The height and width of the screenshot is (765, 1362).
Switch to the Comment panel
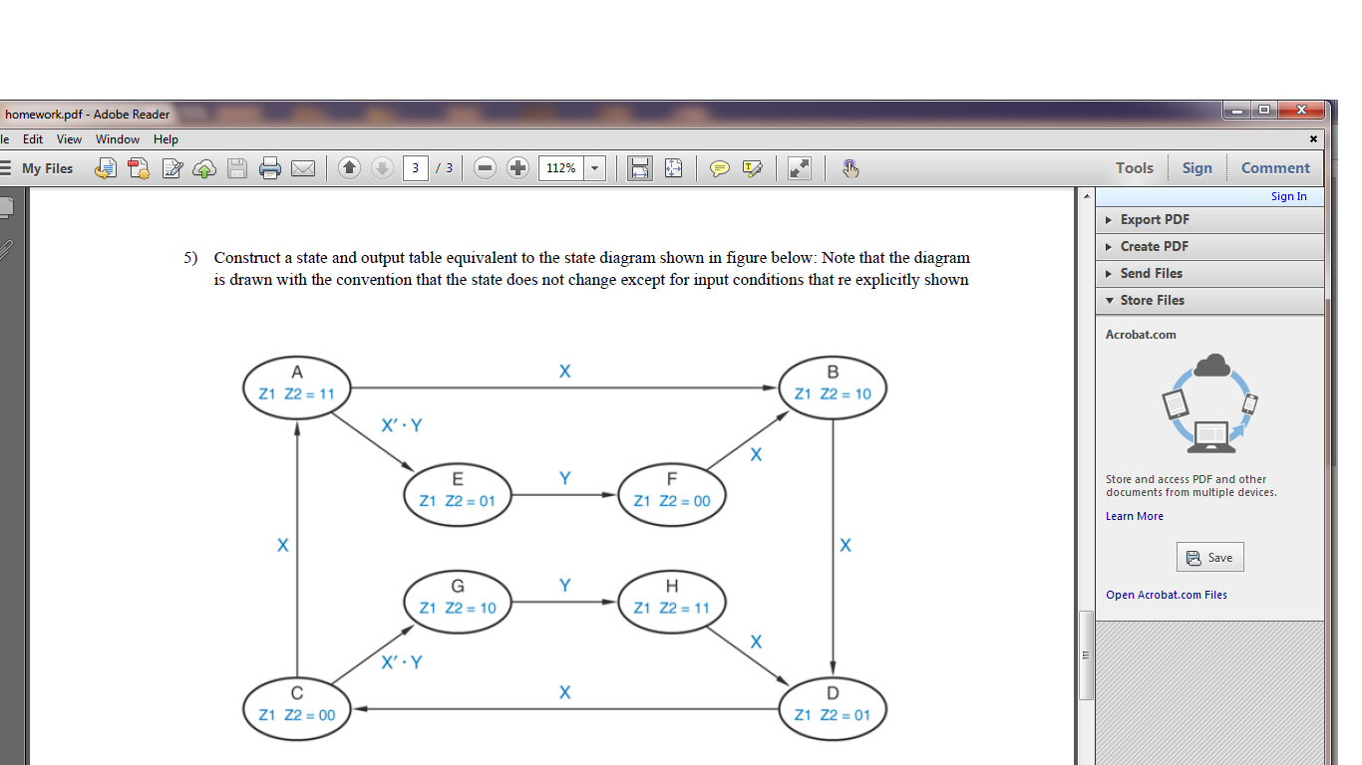point(1275,167)
